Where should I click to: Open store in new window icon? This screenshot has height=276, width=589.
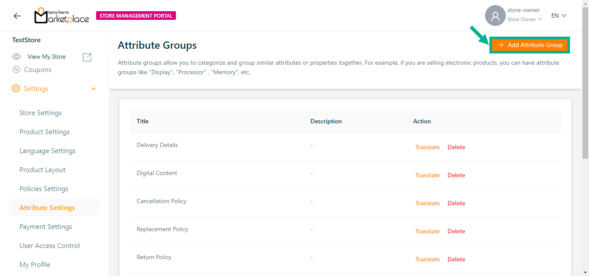click(87, 57)
